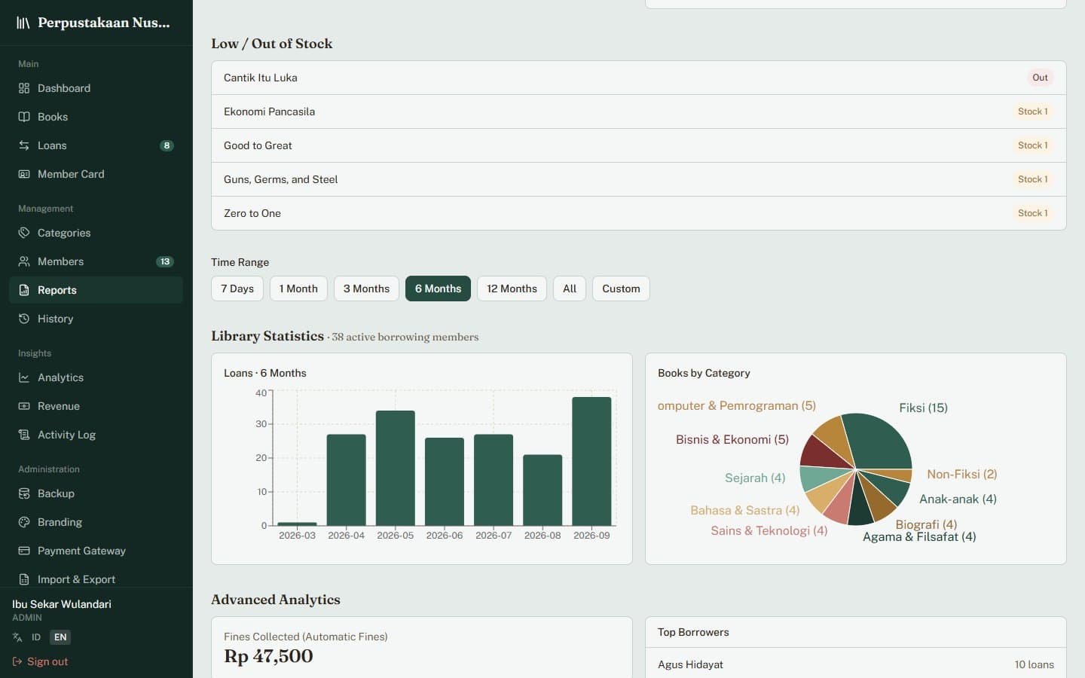This screenshot has height=678, width=1085.
Task: Click the Payment Gateway card icon
Action: point(24,551)
